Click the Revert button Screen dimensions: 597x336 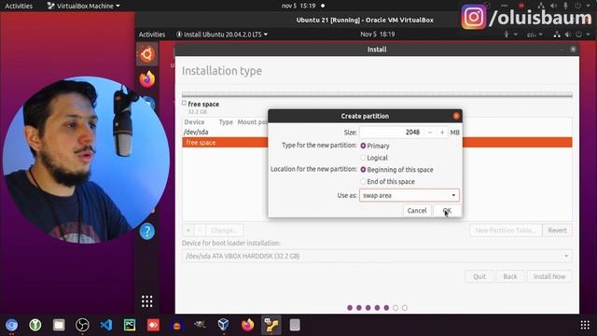tap(557, 231)
